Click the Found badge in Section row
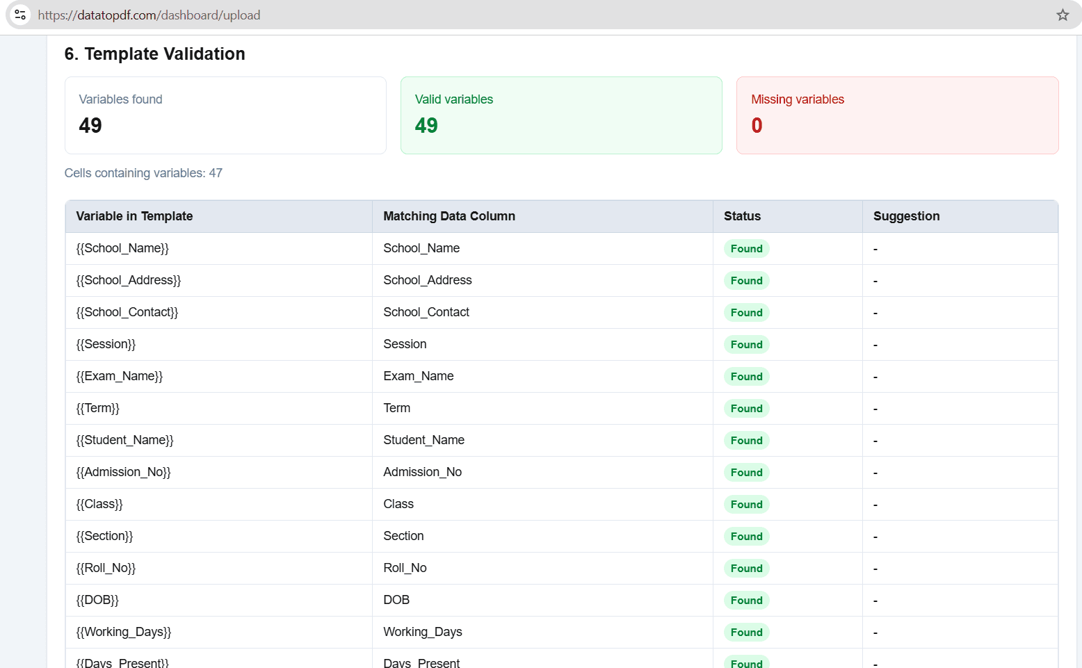The image size is (1082, 668). coord(746,537)
